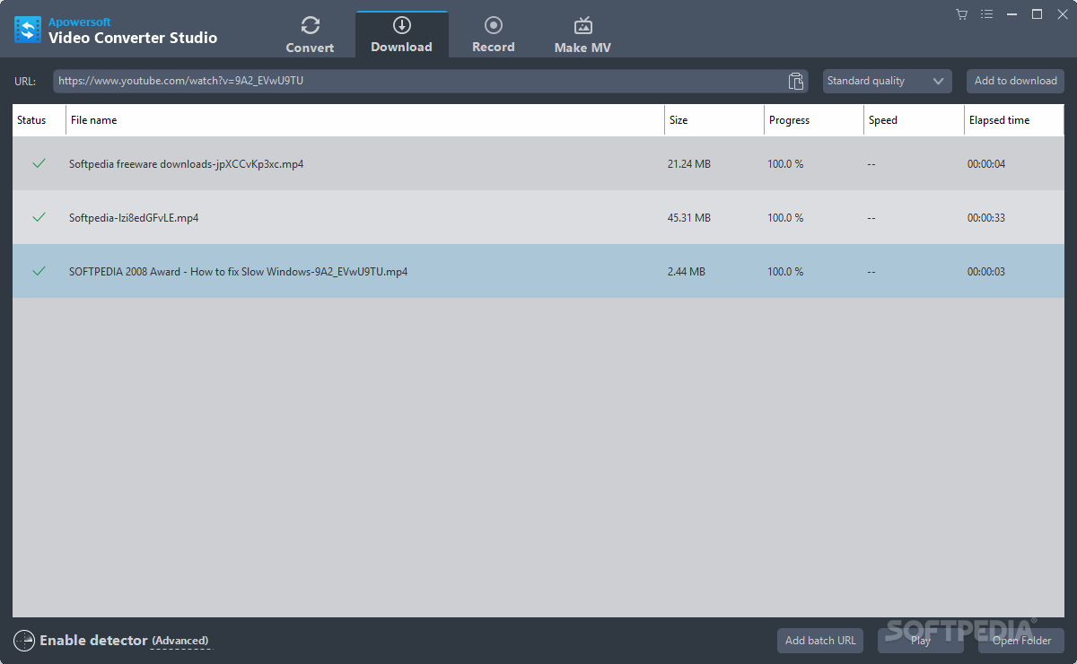The height and width of the screenshot is (664, 1077).
Task: Sort by the Progress column header
Action: click(814, 120)
